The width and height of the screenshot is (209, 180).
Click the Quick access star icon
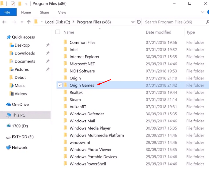9,37
